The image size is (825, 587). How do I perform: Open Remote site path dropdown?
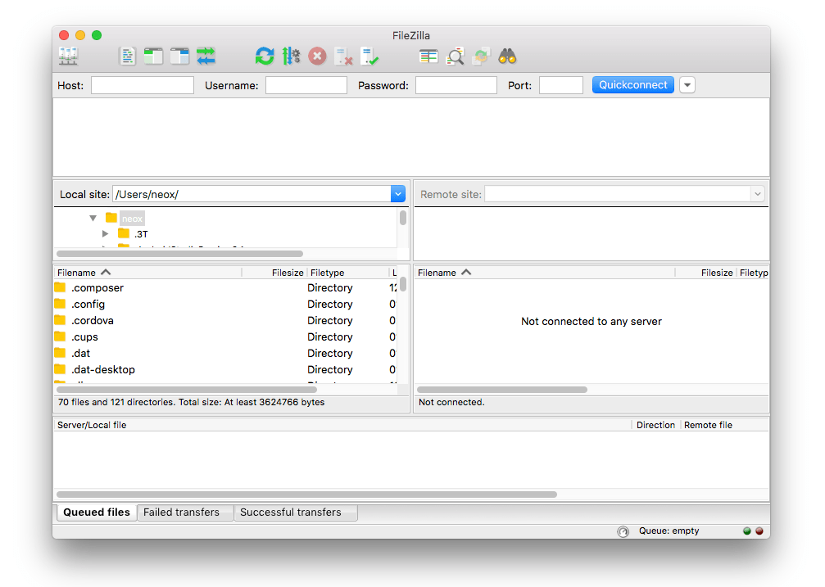click(x=757, y=194)
